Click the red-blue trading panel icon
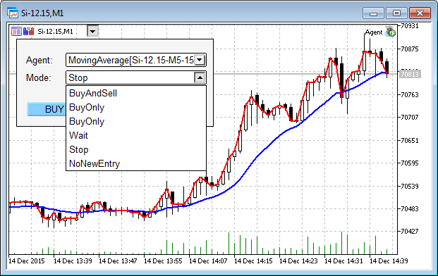 pyautogui.click(x=28, y=31)
